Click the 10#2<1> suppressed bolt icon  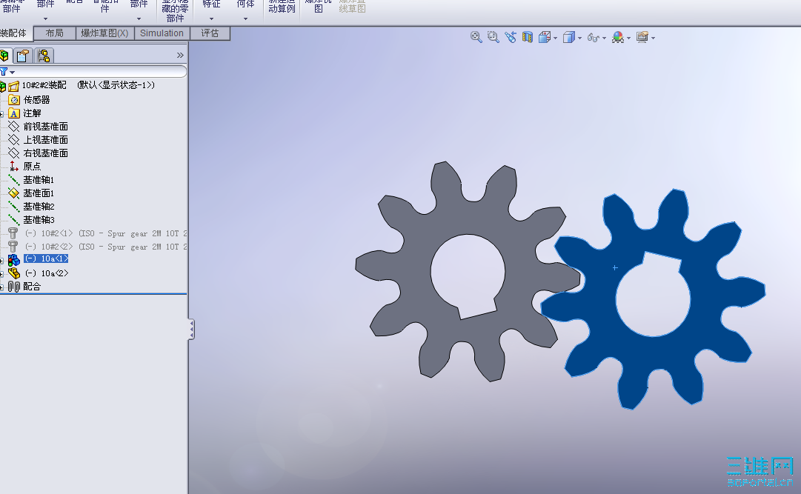(13, 233)
